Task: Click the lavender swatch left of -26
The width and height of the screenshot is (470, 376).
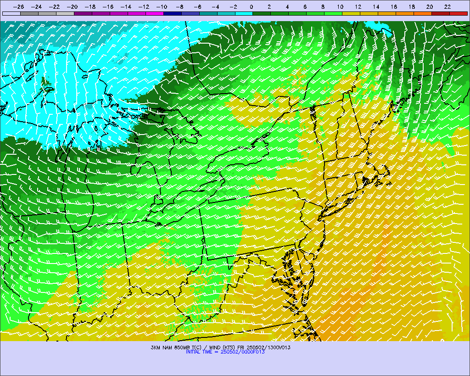Action: pyautogui.click(x=11, y=13)
